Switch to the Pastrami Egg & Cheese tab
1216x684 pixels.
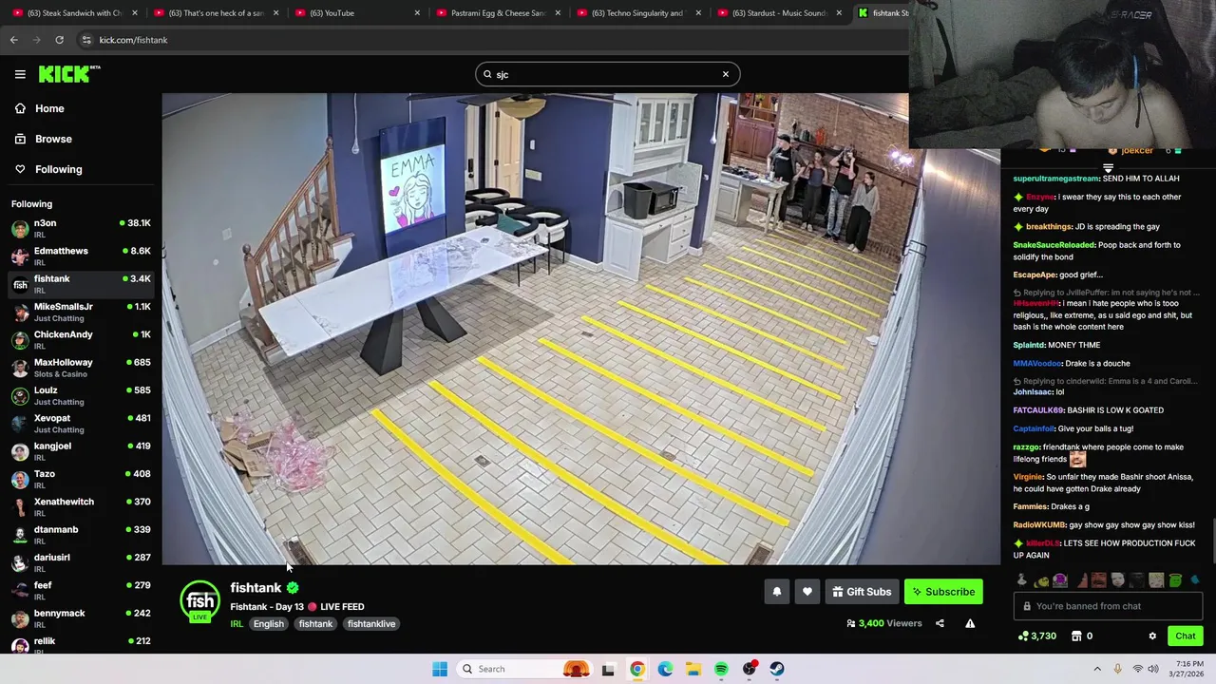(498, 13)
